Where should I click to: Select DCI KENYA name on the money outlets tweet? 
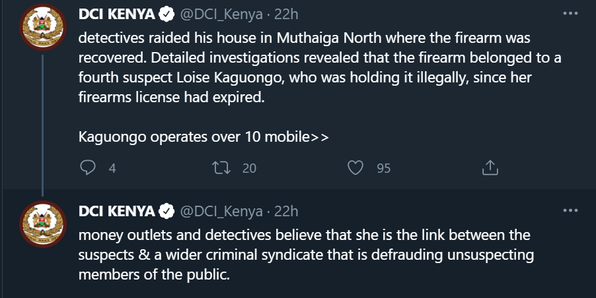click(117, 212)
